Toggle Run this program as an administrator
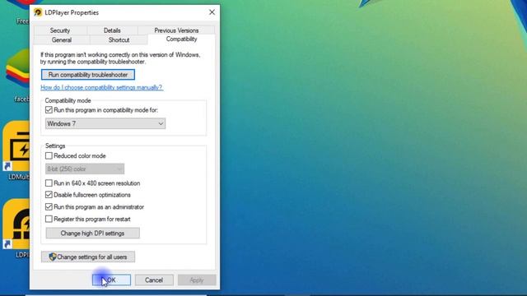 (49, 206)
